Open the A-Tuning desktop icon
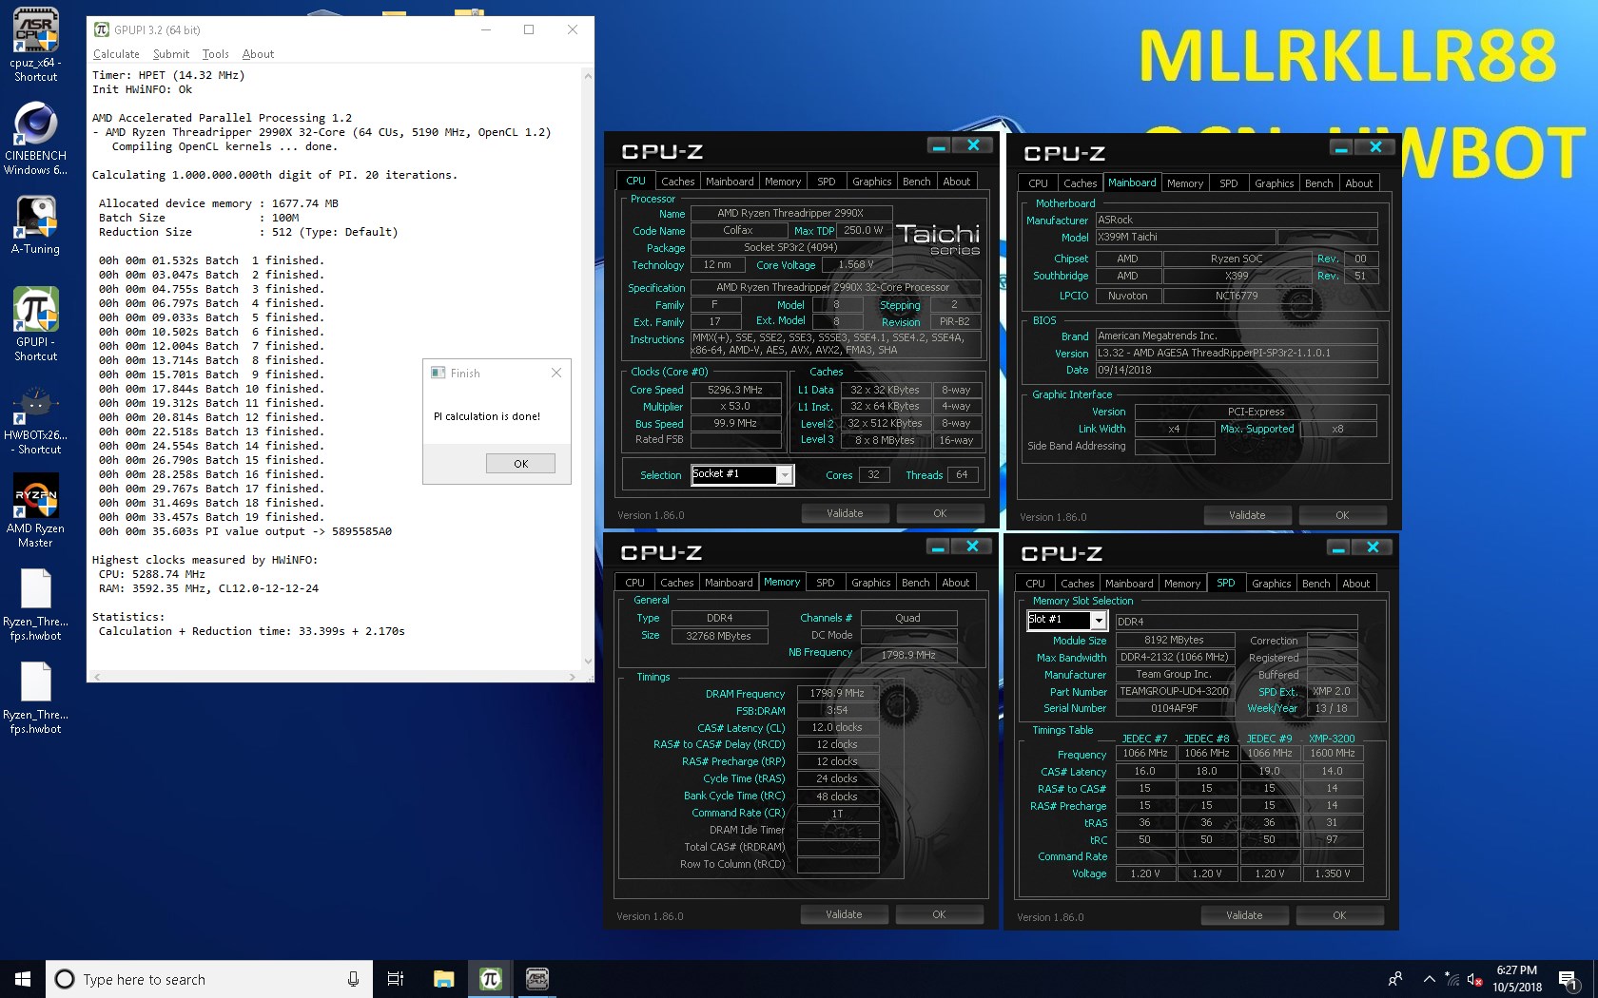 [35, 225]
